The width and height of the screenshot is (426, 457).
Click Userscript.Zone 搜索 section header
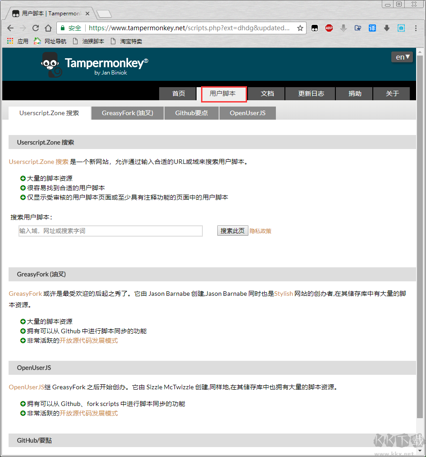coord(212,142)
